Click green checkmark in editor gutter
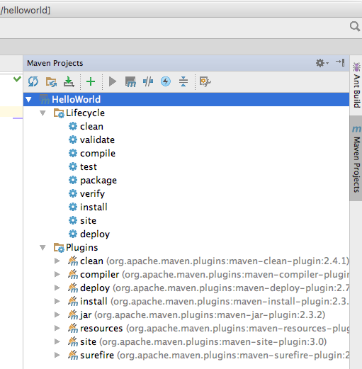 [x=17, y=79]
